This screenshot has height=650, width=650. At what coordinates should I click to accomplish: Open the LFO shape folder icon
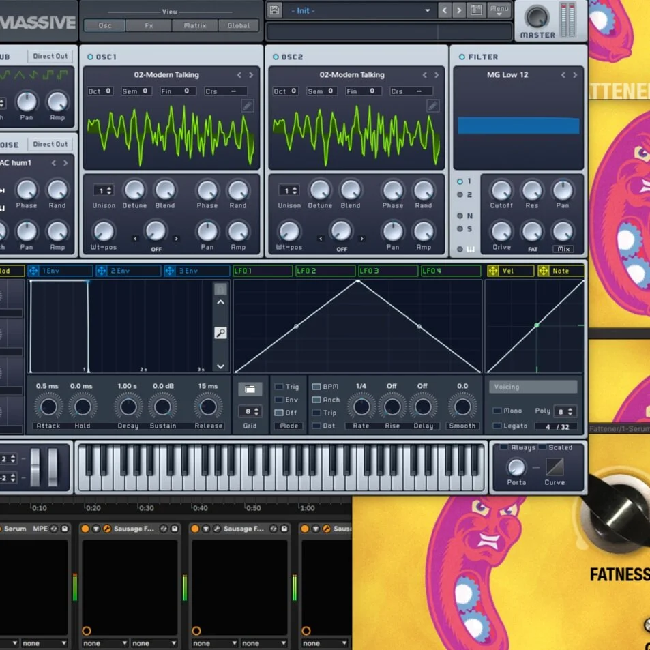point(250,389)
